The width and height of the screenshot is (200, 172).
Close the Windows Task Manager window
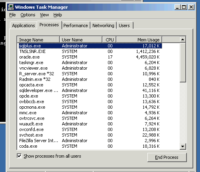click(x=191, y=7)
